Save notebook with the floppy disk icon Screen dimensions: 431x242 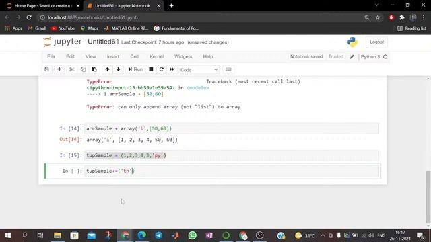[x=46, y=69]
